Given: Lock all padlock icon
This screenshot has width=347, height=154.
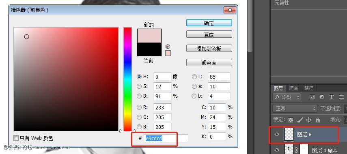Looking at the screenshot, I should [x=318, y=120].
